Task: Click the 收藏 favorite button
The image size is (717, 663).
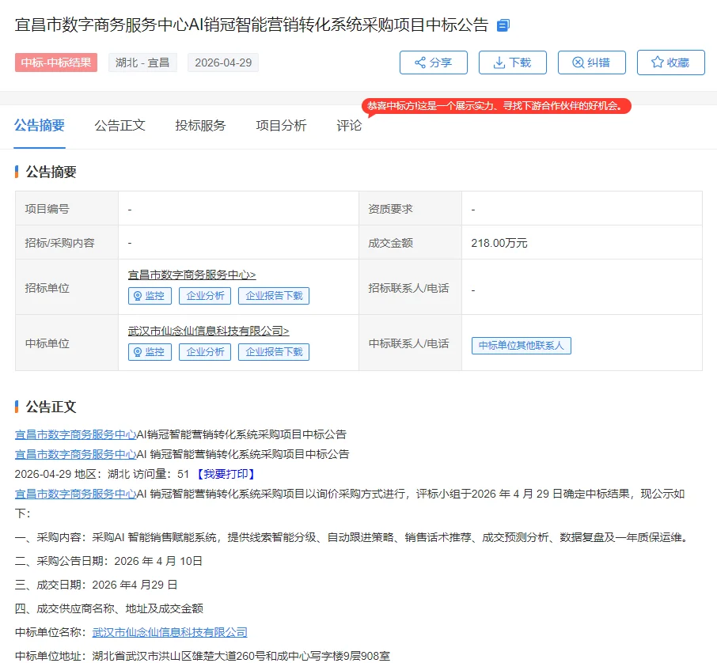Action: click(x=671, y=63)
